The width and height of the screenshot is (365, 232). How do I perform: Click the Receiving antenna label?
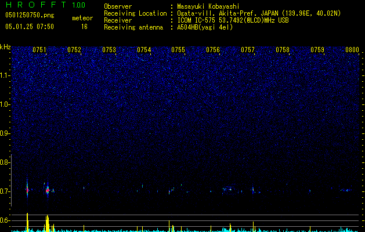(x=133, y=27)
